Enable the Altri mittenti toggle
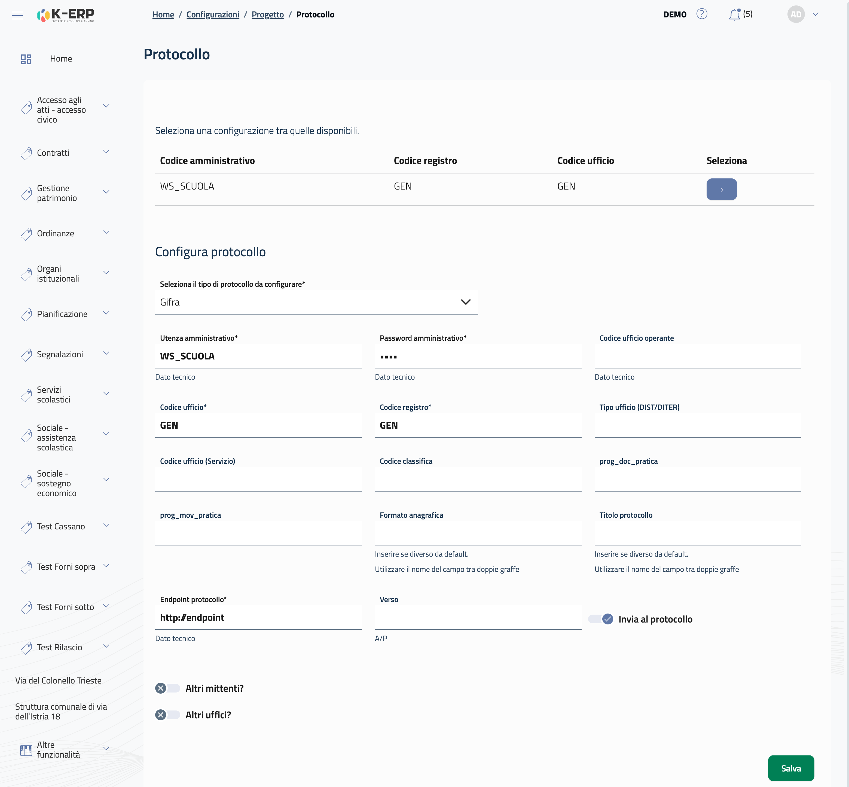The height and width of the screenshot is (787, 849). [167, 688]
